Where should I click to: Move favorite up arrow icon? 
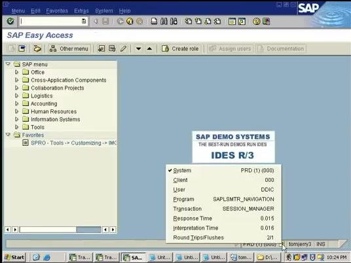coord(149,48)
